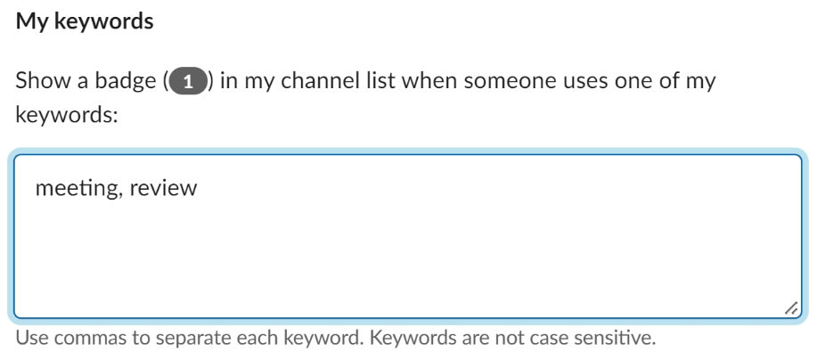
Task: Click the textarea resize handle icon
Action: click(x=789, y=307)
